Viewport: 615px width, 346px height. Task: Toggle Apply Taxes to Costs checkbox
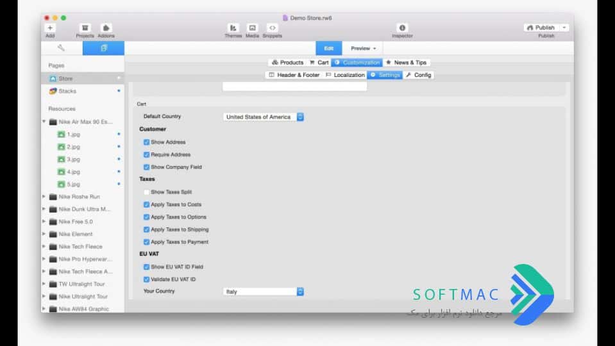146,204
